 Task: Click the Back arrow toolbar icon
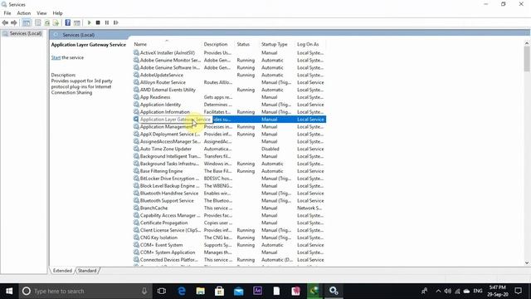(x=5, y=22)
